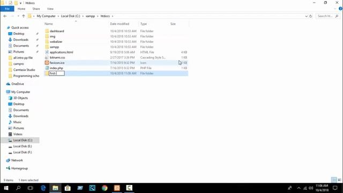Sort by Type column header
This screenshot has width=343, height=193.
coord(144,24)
